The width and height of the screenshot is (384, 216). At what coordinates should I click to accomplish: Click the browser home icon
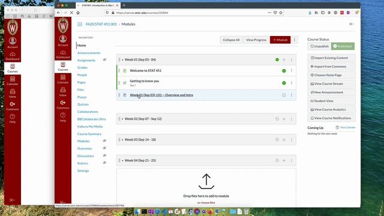pos(78,13)
